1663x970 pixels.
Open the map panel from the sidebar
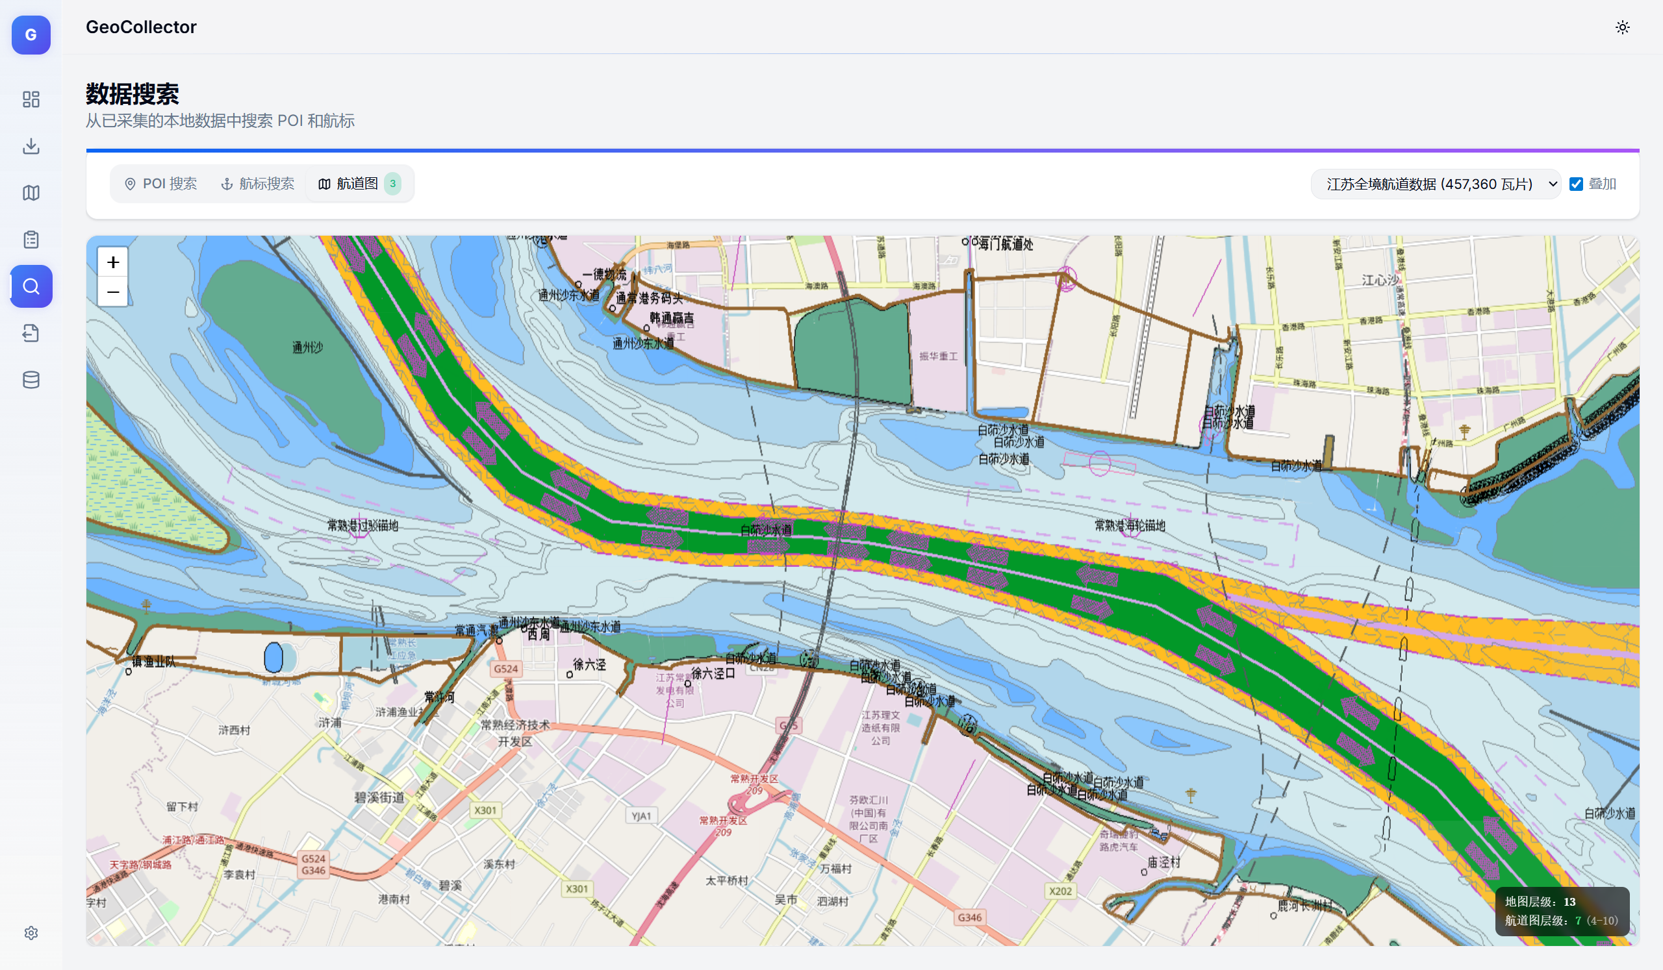tap(31, 193)
